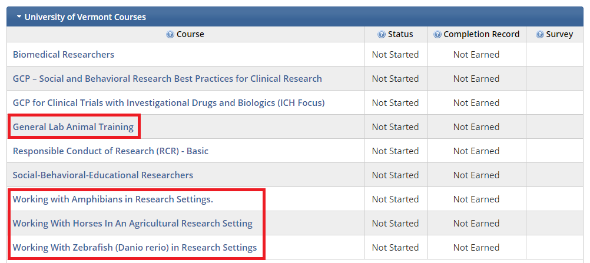Open GCP for Clinical Trials ICH Focus course
The image size is (590, 263).
[x=168, y=103]
